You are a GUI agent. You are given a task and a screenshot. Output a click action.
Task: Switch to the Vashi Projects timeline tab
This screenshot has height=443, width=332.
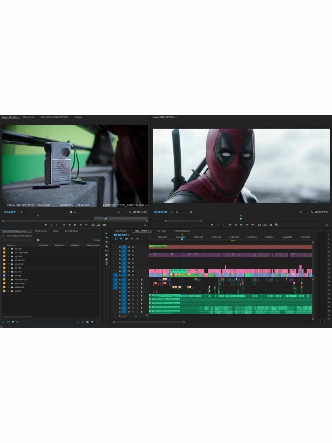click(x=121, y=231)
